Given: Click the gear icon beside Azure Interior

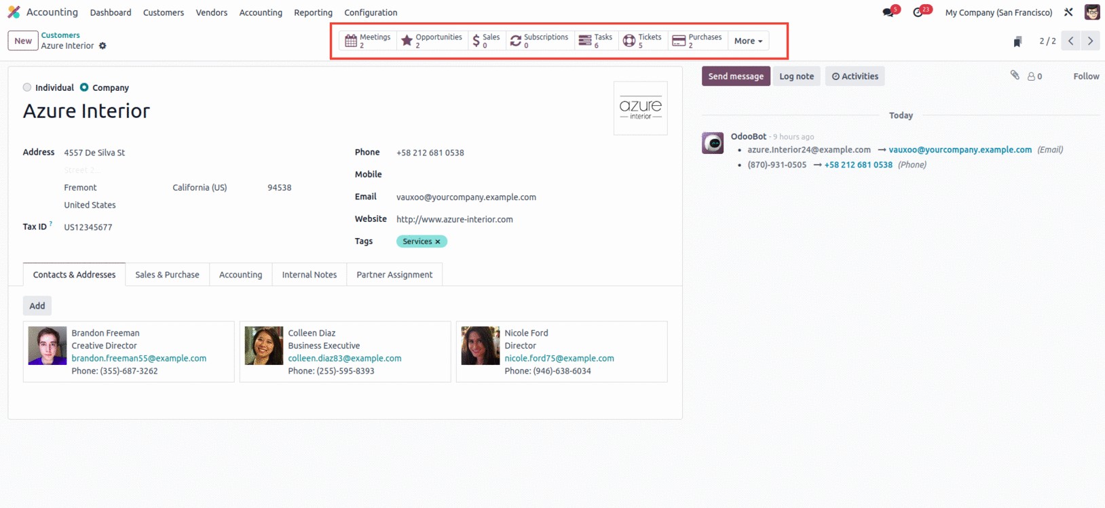Looking at the screenshot, I should (103, 46).
